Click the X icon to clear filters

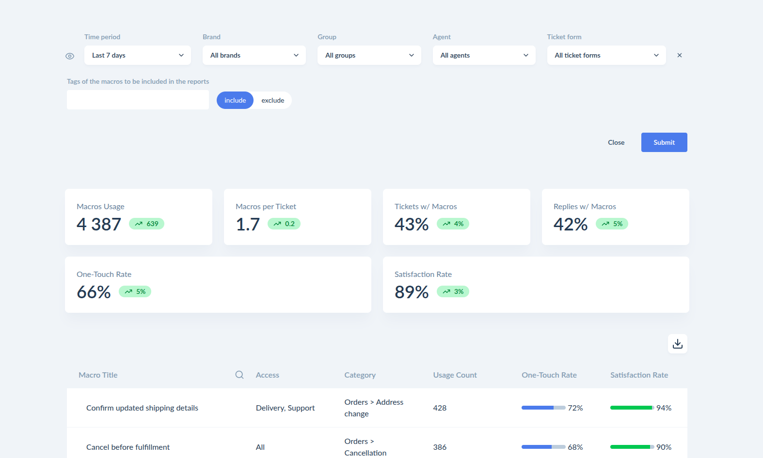tap(680, 55)
